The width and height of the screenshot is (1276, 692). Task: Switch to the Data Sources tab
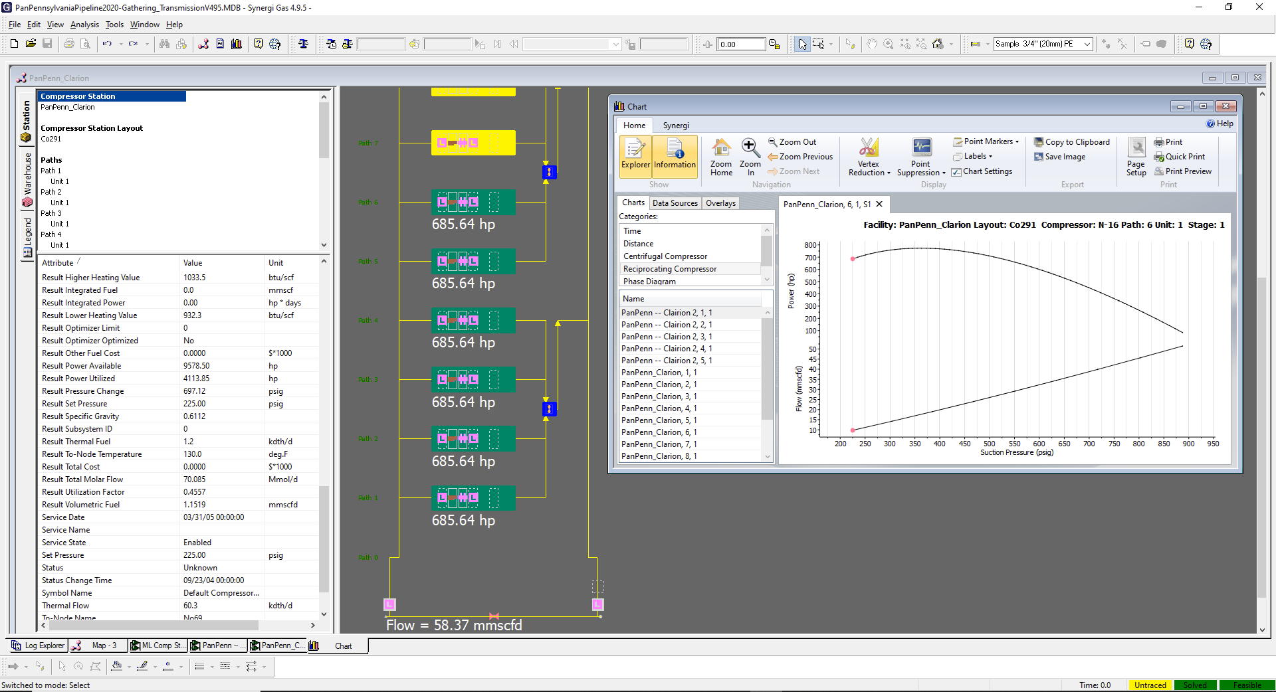point(675,203)
